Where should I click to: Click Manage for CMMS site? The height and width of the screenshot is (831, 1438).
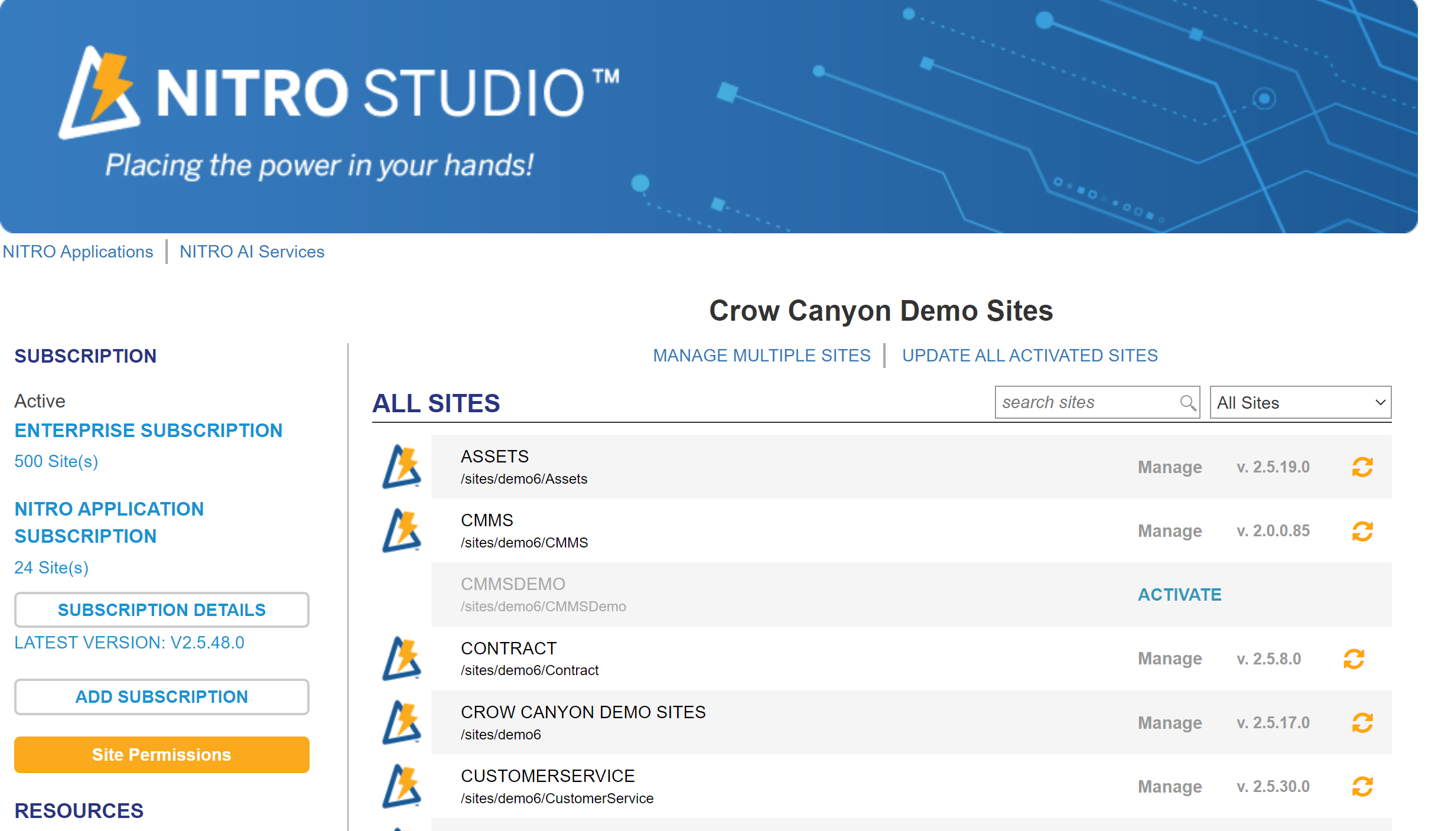pos(1170,531)
